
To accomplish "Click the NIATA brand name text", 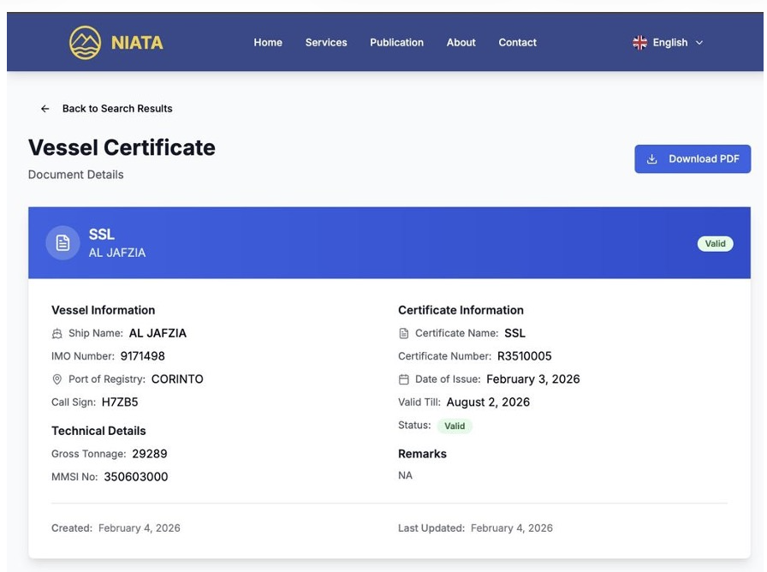I will coord(137,43).
